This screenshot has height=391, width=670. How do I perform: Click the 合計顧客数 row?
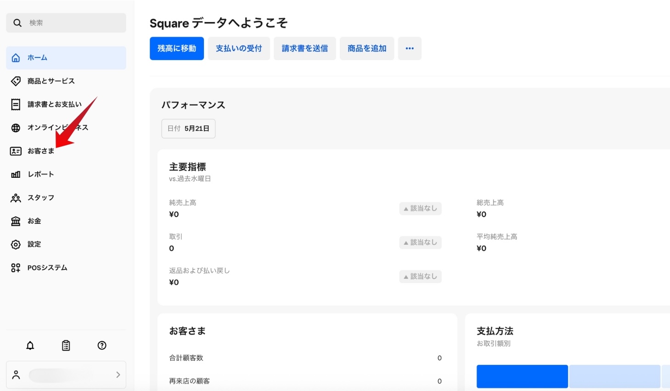coord(305,358)
